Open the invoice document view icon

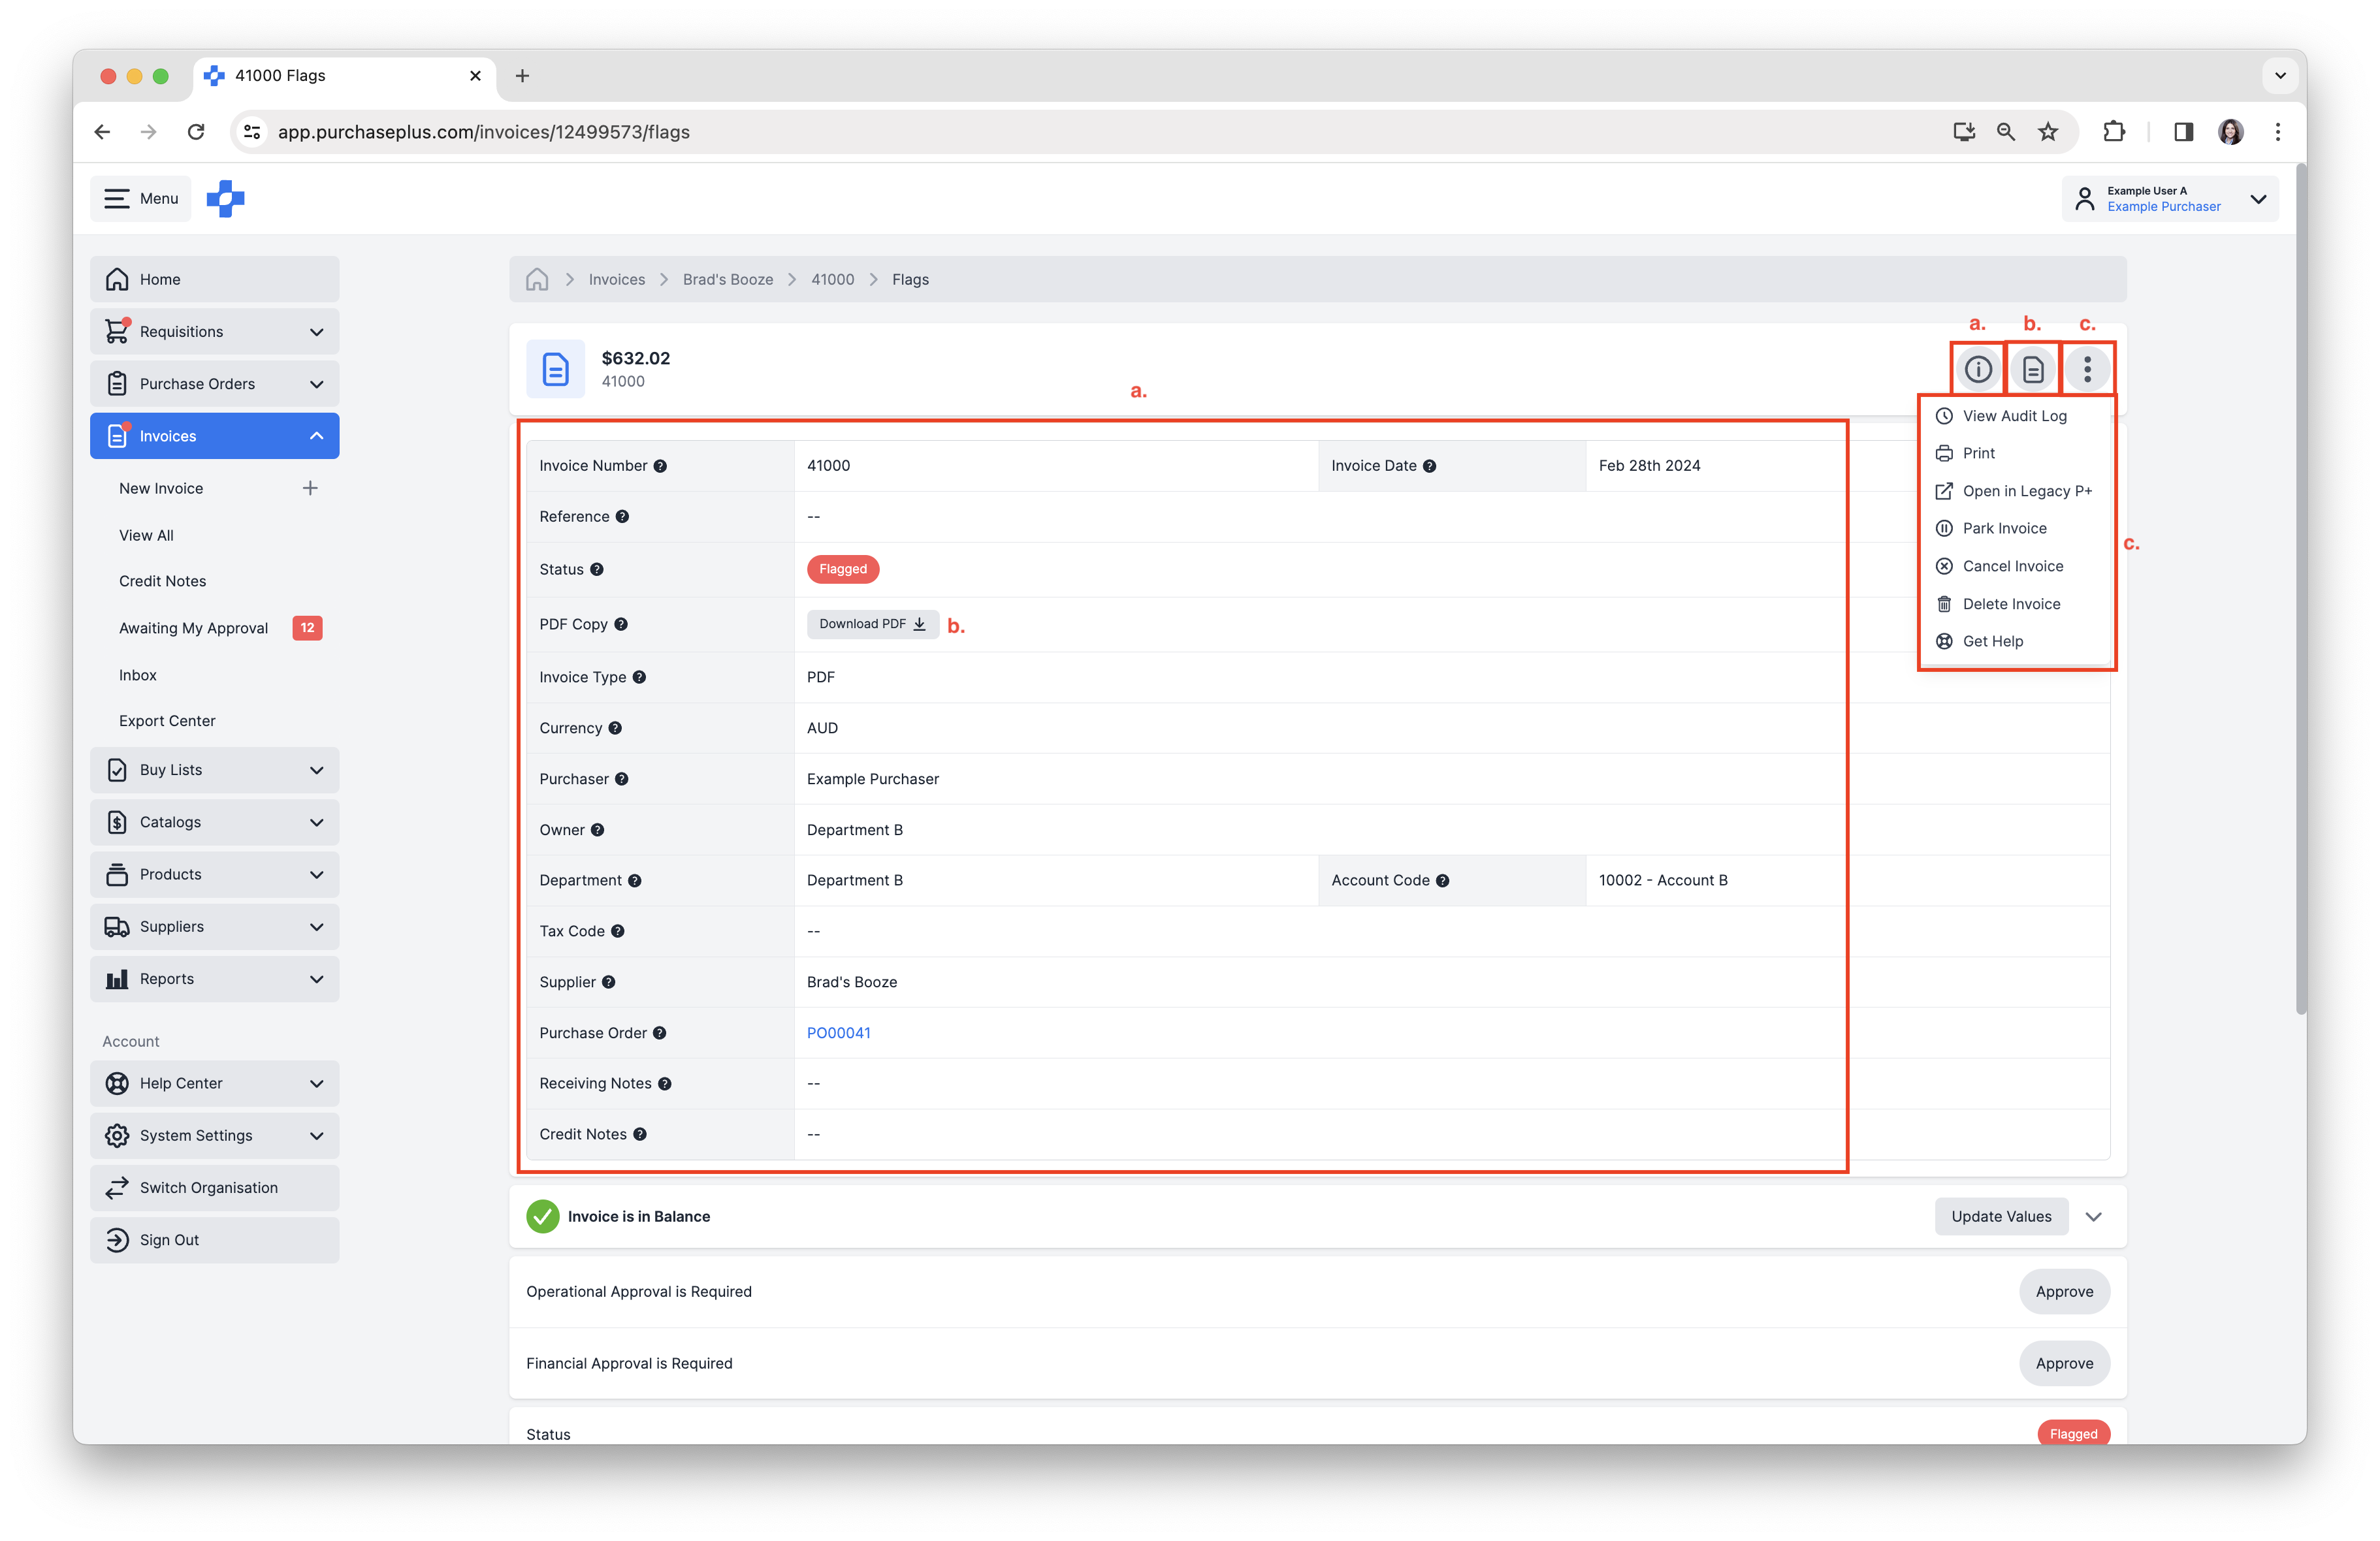pos(2032,370)
